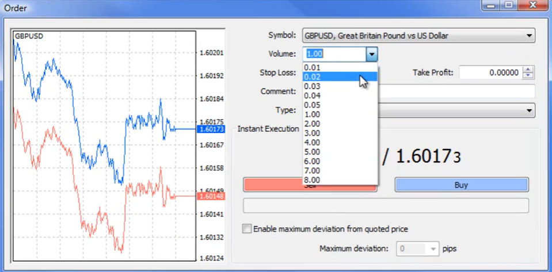Click the GBPUSD tick chart
Image resolution: width=552 pixels, height=272 pixels.
(x=104, y=144)
